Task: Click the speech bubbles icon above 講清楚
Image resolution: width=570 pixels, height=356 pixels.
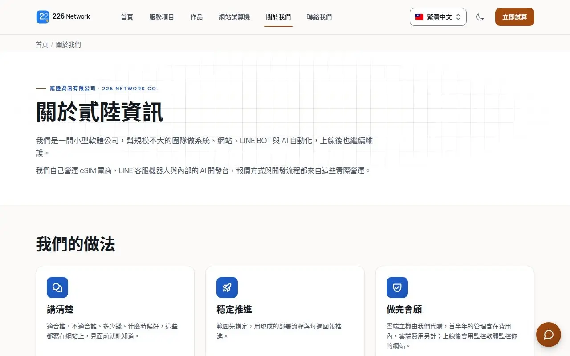Action: point(57,287)
